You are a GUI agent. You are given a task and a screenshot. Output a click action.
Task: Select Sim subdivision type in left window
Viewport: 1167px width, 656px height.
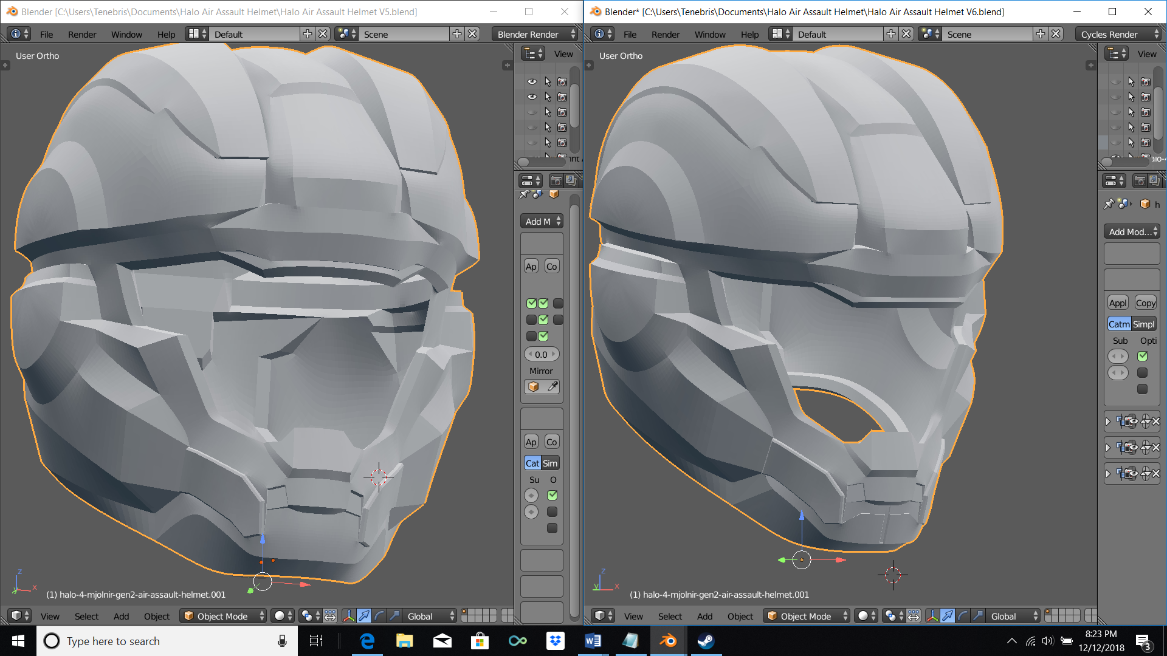[550, 463]
